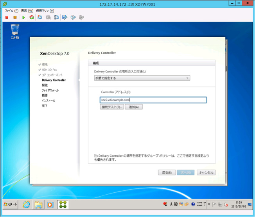Open the ファイル menu

[11, 11]
